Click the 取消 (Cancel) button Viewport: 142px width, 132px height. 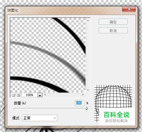(113, 31)
